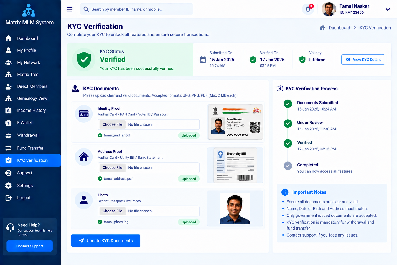
Task: Click the Fund Transfer arrows icon
Action: pos(9,148)
